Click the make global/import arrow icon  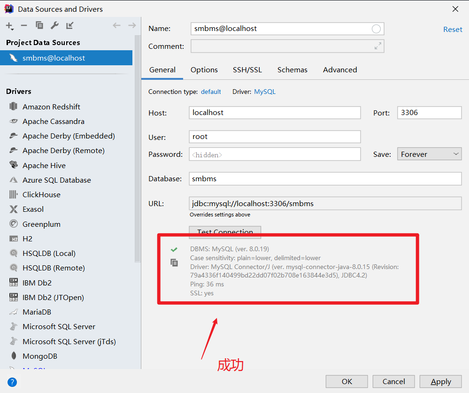tap(69, 25)
